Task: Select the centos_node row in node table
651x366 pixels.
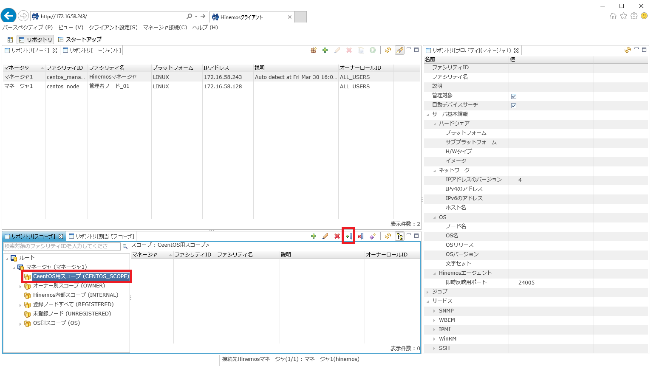Action: click(x=211, y=86)
